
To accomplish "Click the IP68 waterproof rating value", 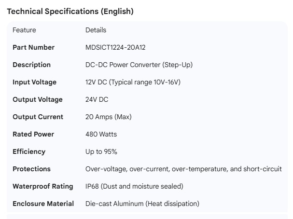I will click(134, 186).
